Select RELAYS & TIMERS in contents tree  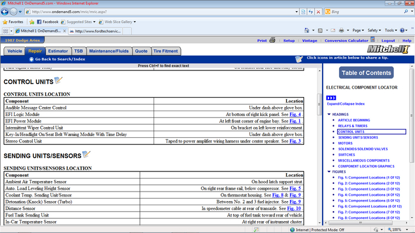353,126
